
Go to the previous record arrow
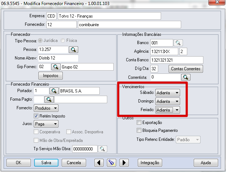(99, 163)
